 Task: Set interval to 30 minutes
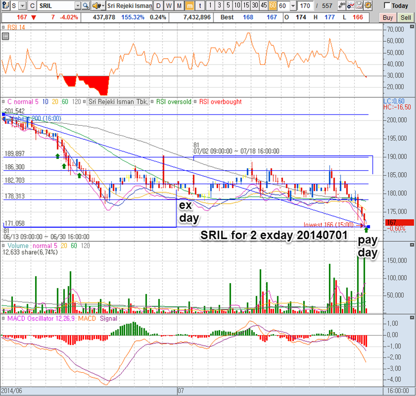tap(255, 6)
